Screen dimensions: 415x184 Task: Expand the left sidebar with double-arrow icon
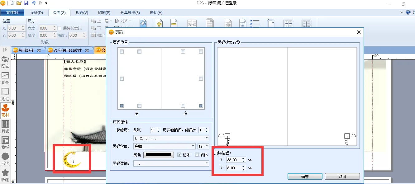(x=5, y=50)
